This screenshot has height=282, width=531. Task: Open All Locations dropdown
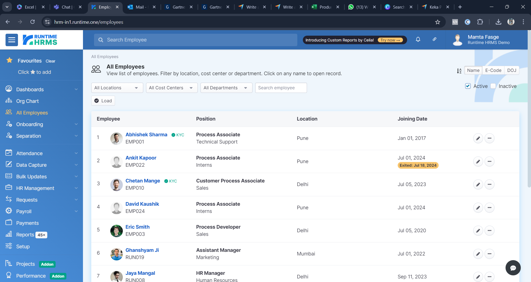tap(117, 88)
